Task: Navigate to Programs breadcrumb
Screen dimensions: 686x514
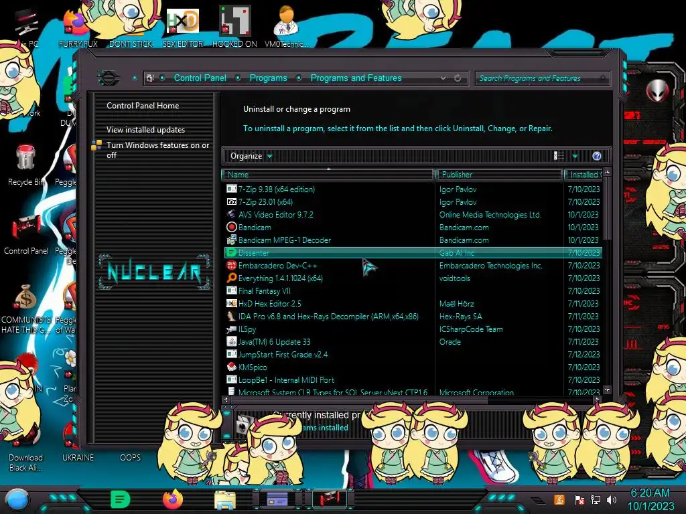Action: [268, 78]
